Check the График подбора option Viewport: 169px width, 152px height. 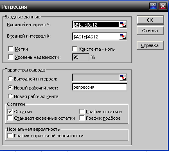click(x=82, y=118)
